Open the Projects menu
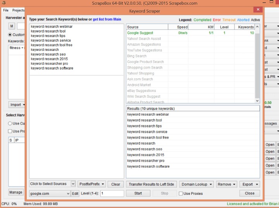 point(18,10)
